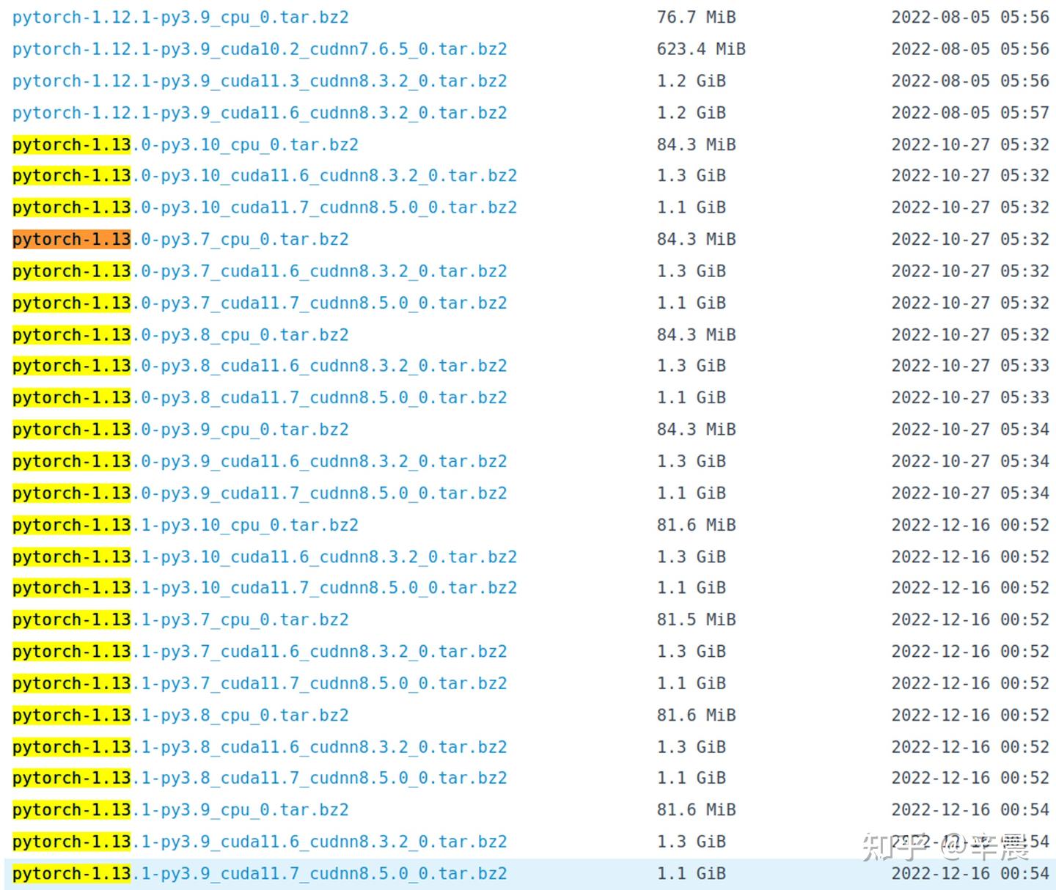This screenshot has width=1056, height=890.
Task: Download pytorch-1.12.1-py3.9_cuda10.2_cudnn7.6.5_0.tar.bz2
Action: pyautogui.click(x=260, y=49)
